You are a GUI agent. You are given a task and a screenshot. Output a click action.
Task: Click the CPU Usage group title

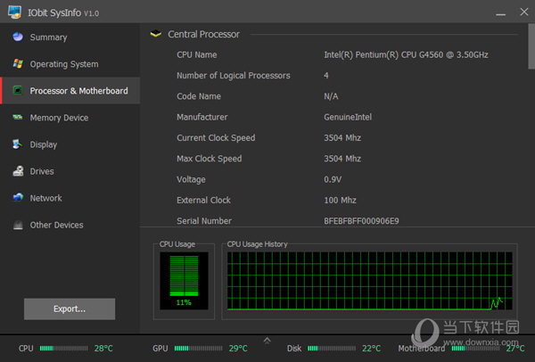(x=177, y=244)
